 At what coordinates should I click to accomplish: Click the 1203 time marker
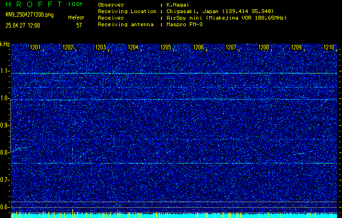point(101,47)
